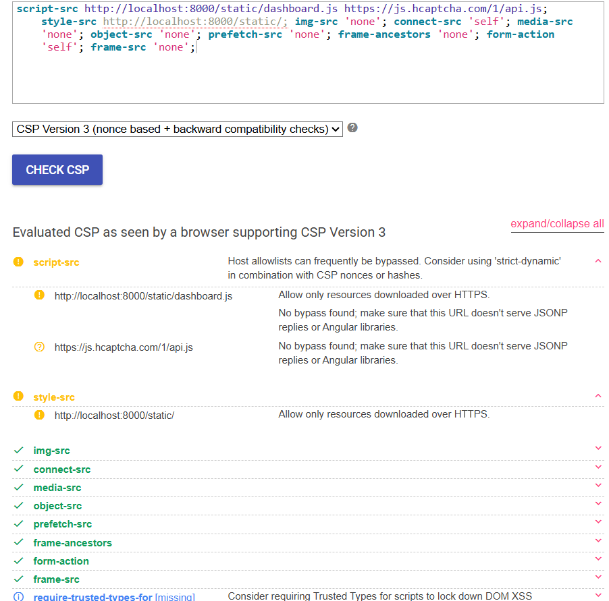The height and width of the screenshot is (601, 609).
Task: Click the yellow warning icon next to script-src
Action: click(18, 262)
